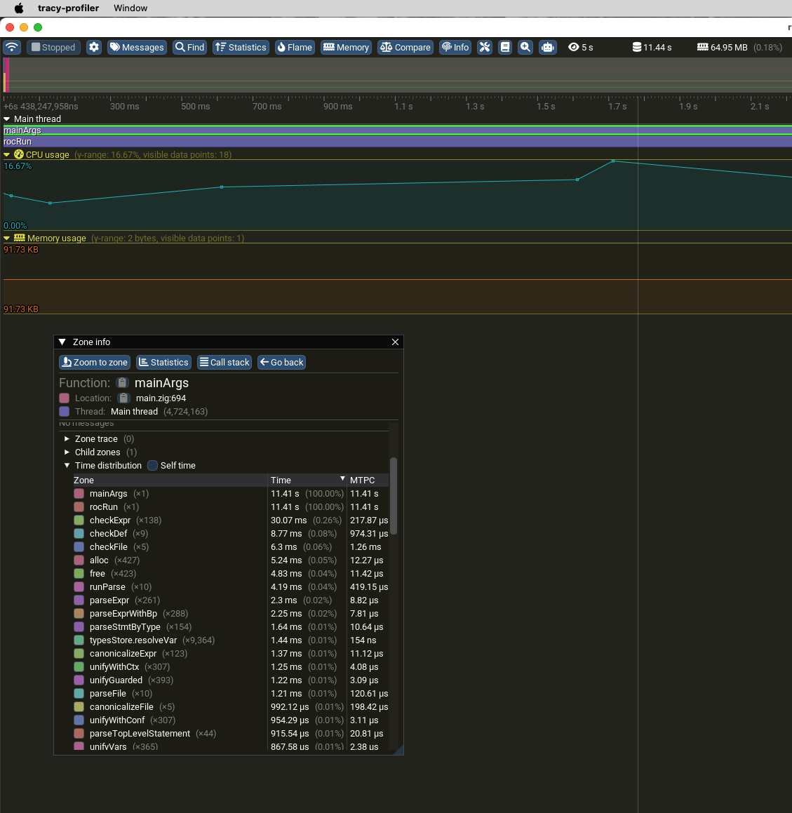The image size is (792, 813).
Task: Sort by the MTPC column header
Action: click(363, 481)
